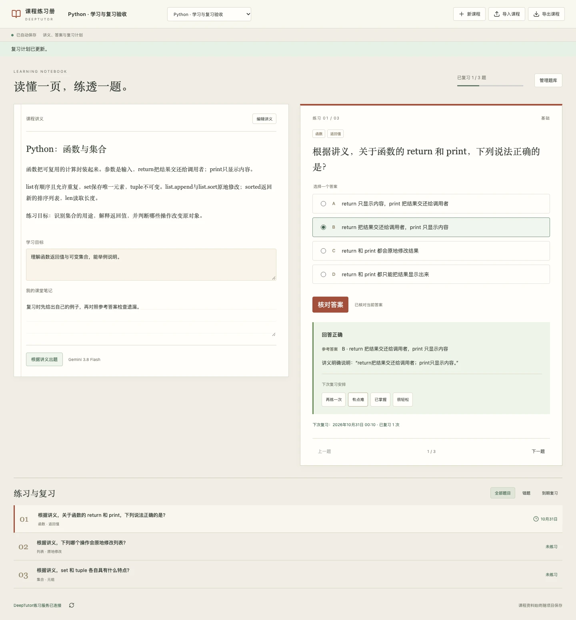Click the review progress bar

coord(490,86)
